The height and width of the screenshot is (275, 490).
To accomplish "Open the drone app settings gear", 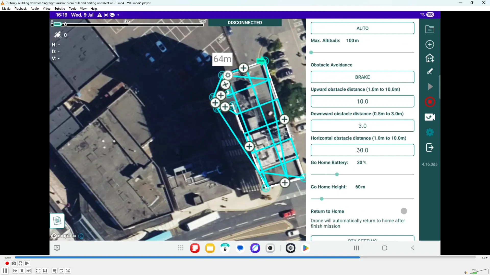I will [430, 132].
